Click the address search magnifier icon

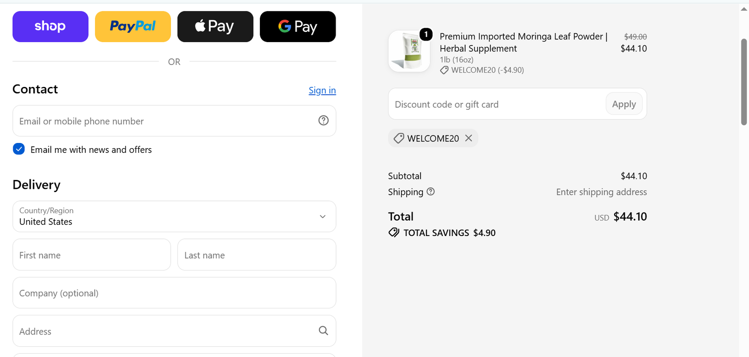point(323,331)
